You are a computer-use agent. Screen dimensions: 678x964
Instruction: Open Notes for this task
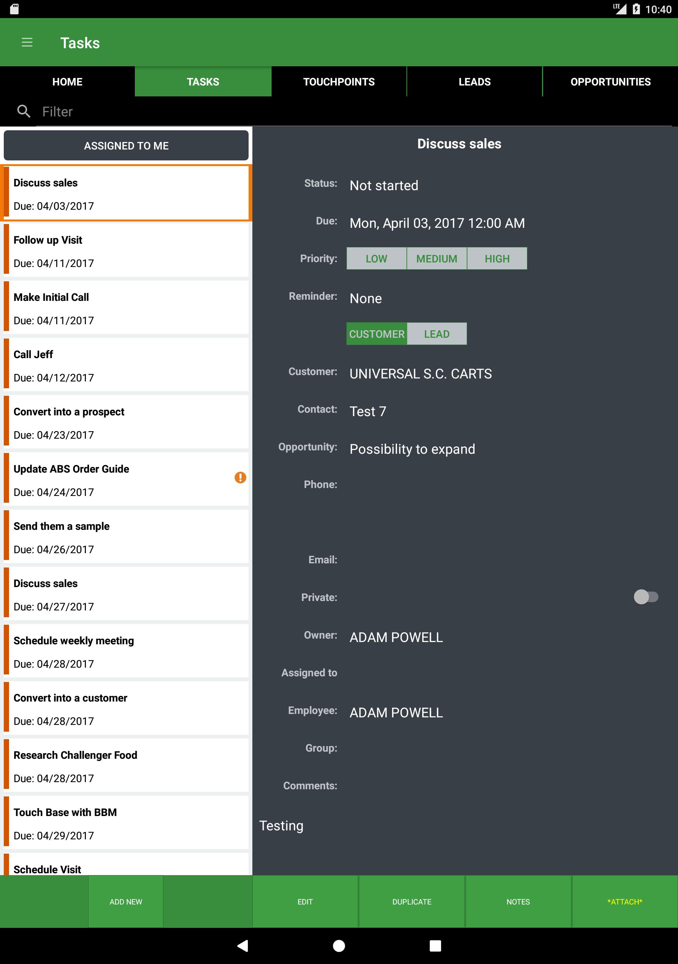coord(518,901)
